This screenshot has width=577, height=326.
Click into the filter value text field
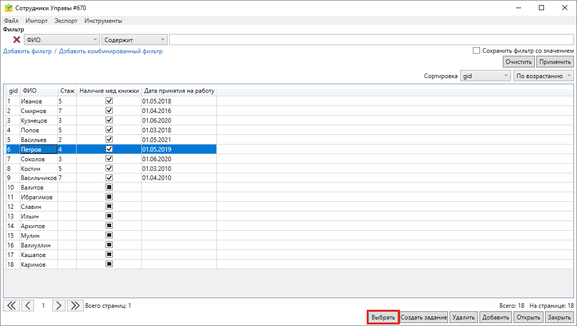(371, 40)
